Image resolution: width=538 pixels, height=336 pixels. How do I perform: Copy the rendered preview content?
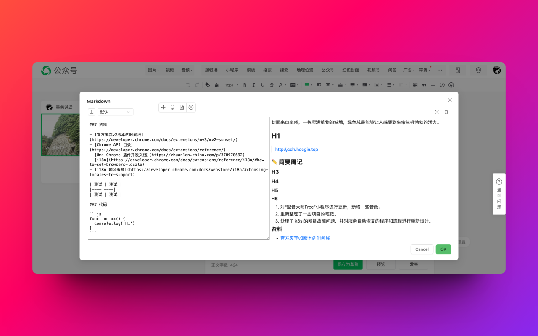coord(446,112)
